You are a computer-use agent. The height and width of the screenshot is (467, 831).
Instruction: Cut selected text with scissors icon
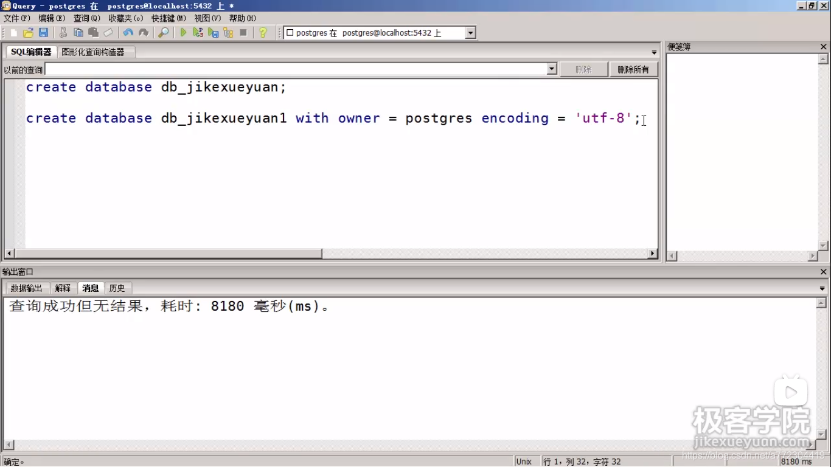pyautogui.click(x=63, y=33)
